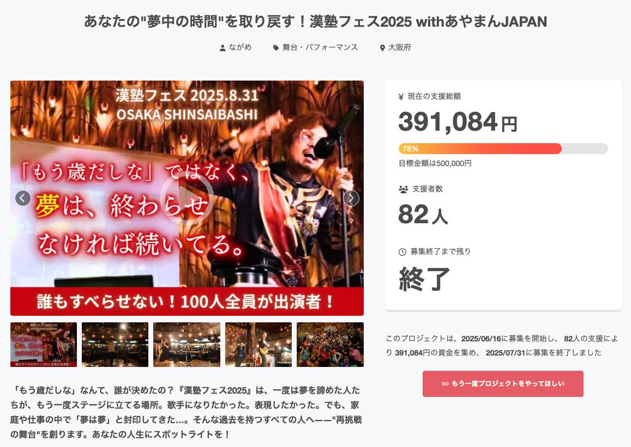Select the fifth thumbnail of group photo
Viewport: 631px width, 447px height.
(x=330, y=345)
